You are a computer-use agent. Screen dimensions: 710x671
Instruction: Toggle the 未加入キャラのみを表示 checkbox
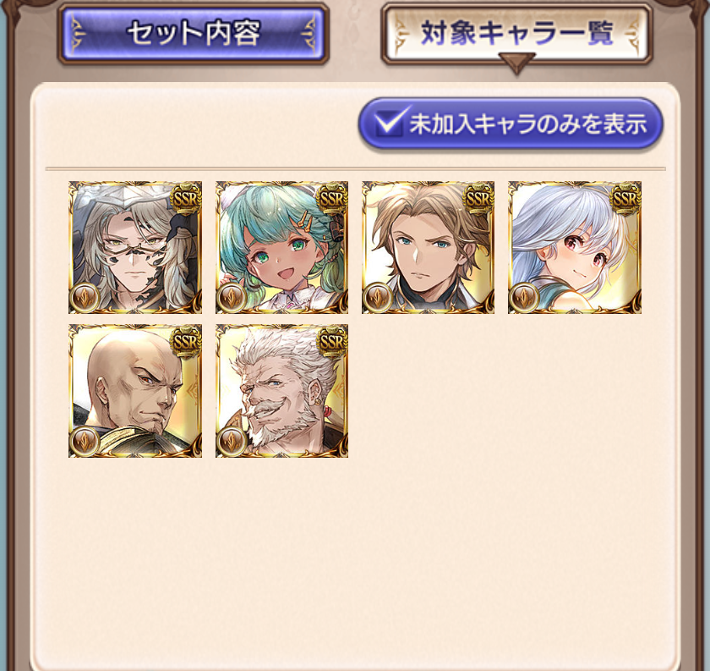tap(511, 124)
